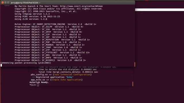Click the Asterisk *CLI> prompt cursor

38,85
